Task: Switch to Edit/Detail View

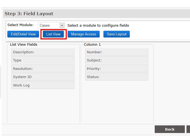Action: coord(23,34)
